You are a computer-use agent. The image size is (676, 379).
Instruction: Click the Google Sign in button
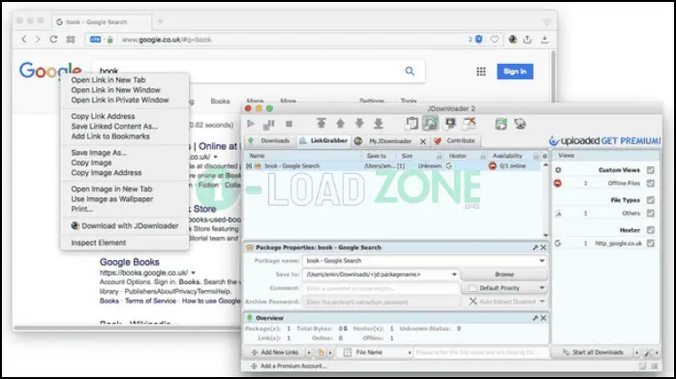[x=515, y=72]
